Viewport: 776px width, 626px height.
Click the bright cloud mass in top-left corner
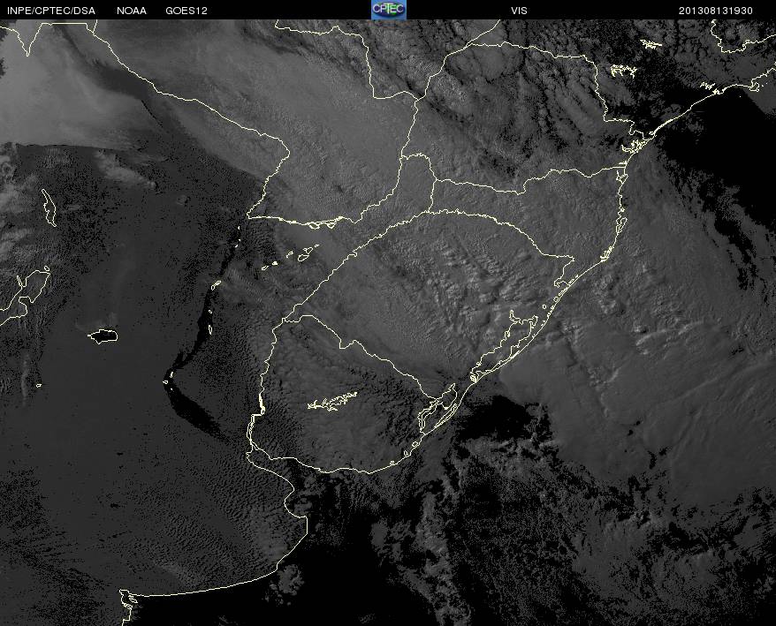[53, 88]
